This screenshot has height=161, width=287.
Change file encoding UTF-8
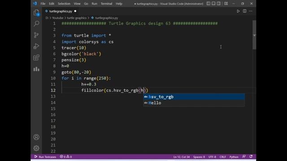coord(212,157)
